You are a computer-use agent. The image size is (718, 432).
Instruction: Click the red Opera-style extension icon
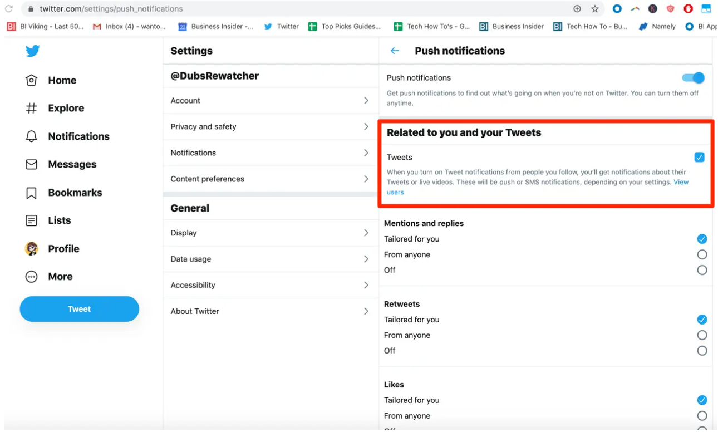[689, 9]
